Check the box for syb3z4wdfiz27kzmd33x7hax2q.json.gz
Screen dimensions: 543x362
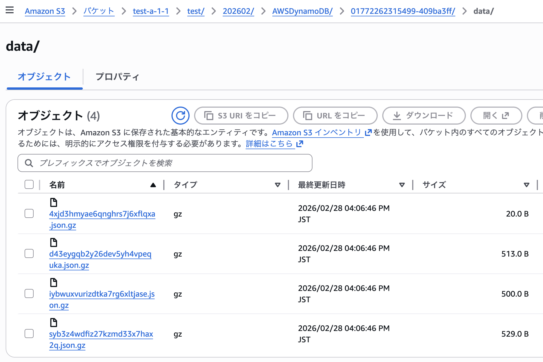29,334
